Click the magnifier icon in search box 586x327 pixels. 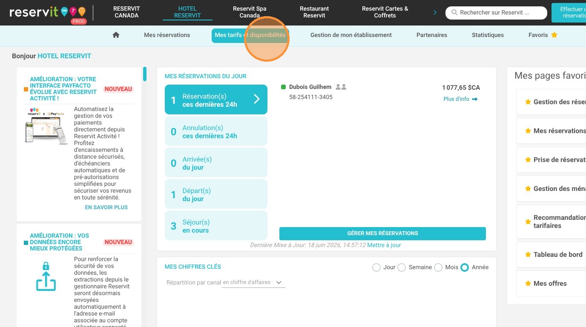pos(454,13)
